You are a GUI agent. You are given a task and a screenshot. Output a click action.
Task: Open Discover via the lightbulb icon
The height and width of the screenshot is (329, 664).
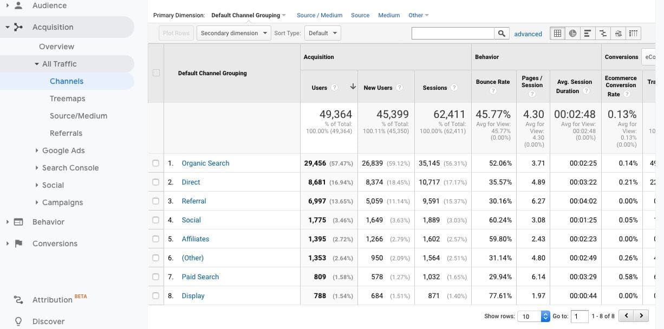point(18,321)
